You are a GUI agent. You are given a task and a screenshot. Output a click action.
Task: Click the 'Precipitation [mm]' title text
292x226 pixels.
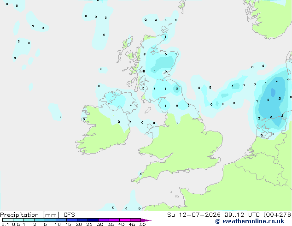[x=30, y=215]
